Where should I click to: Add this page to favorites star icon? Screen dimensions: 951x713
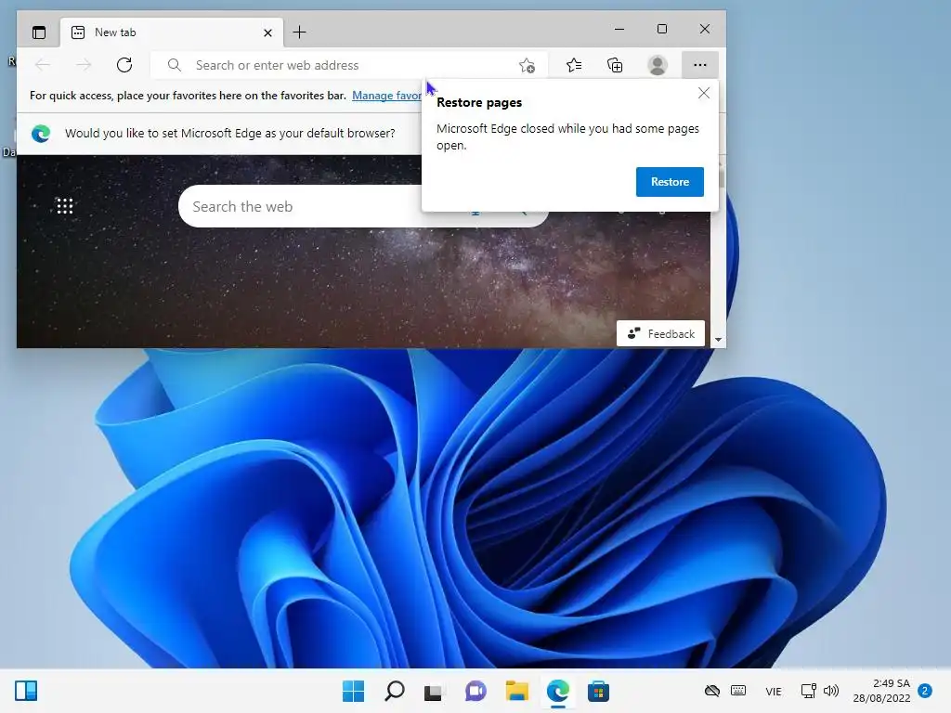pyautogui.click(x=527, y=65)
